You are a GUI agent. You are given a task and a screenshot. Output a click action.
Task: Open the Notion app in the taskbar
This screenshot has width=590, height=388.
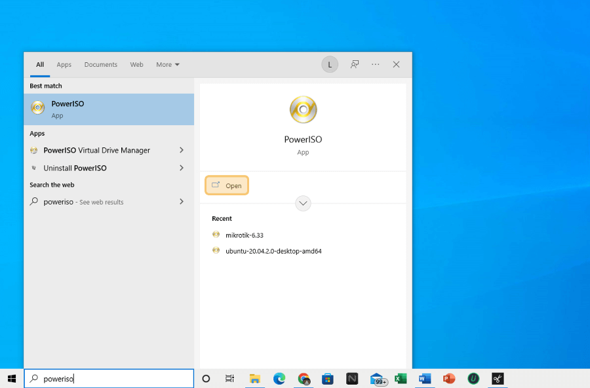point(352,379)
